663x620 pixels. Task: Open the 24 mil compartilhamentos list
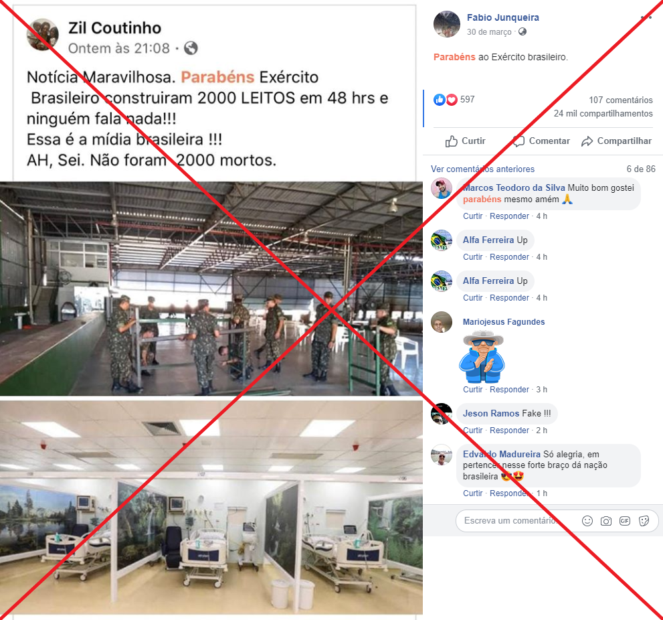603,113
